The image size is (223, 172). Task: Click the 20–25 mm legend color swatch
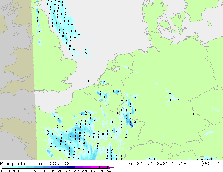tap(63, 167)
